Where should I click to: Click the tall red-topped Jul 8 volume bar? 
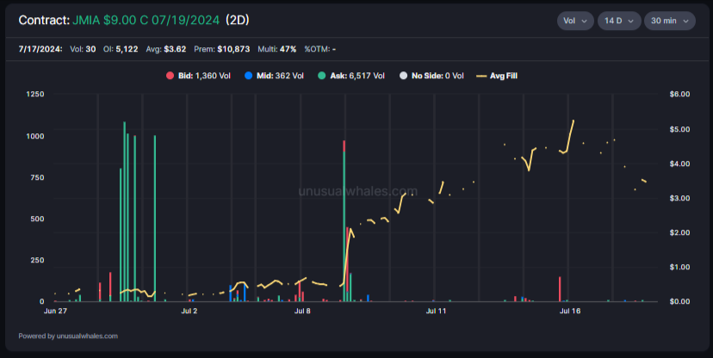344,221
